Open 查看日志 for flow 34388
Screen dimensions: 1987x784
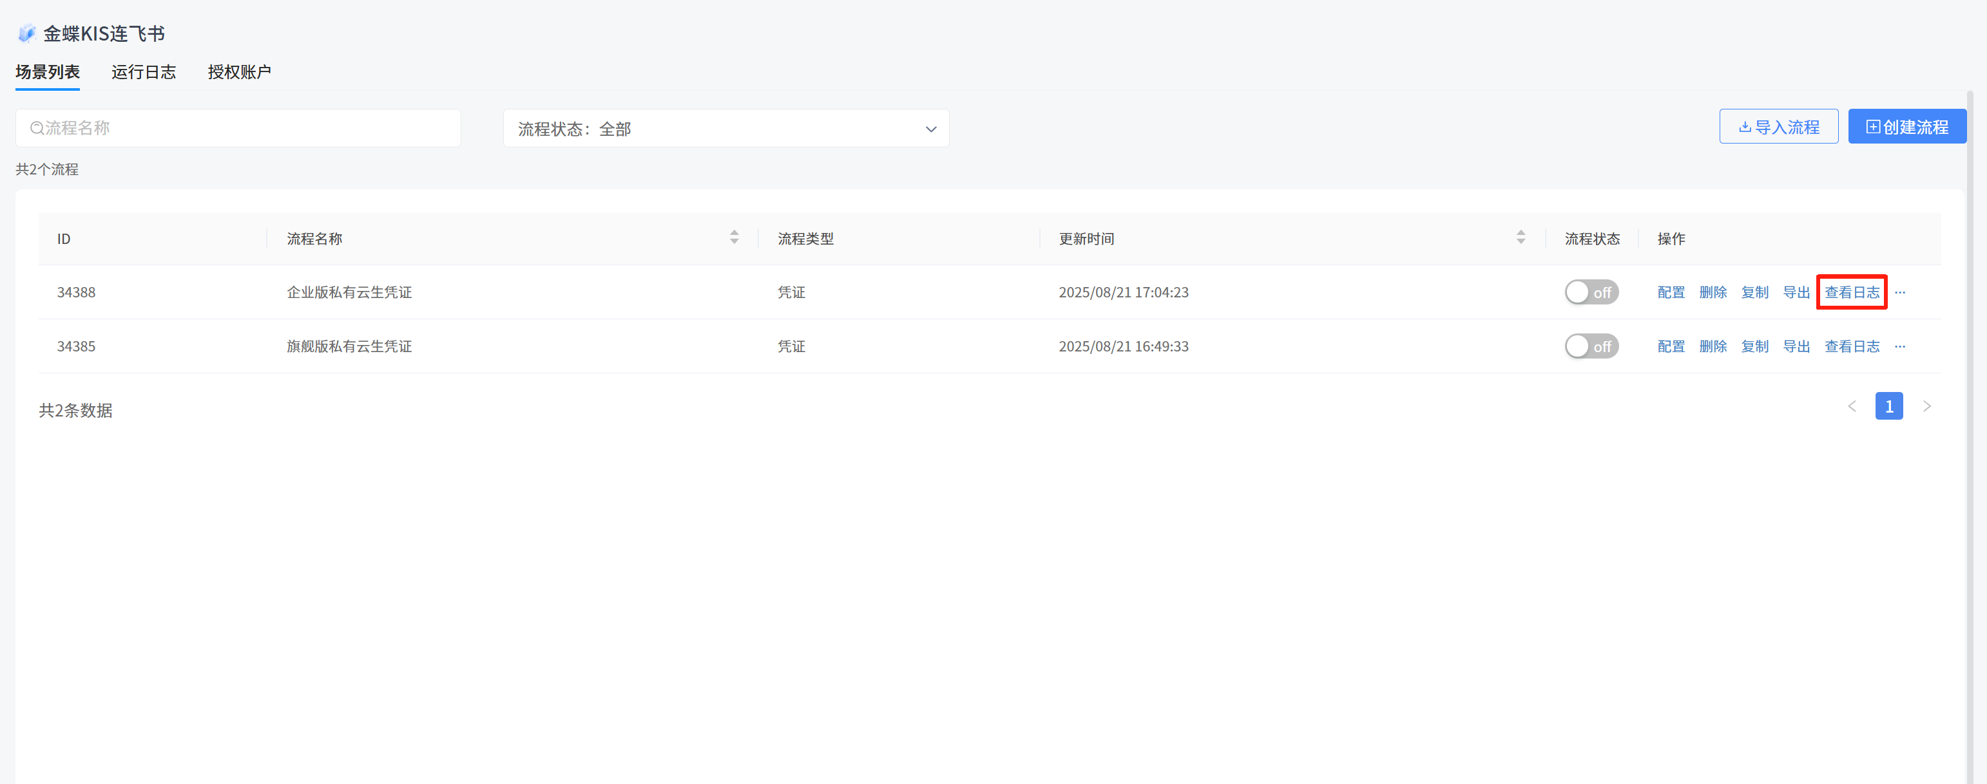[x=1851, y=292]
